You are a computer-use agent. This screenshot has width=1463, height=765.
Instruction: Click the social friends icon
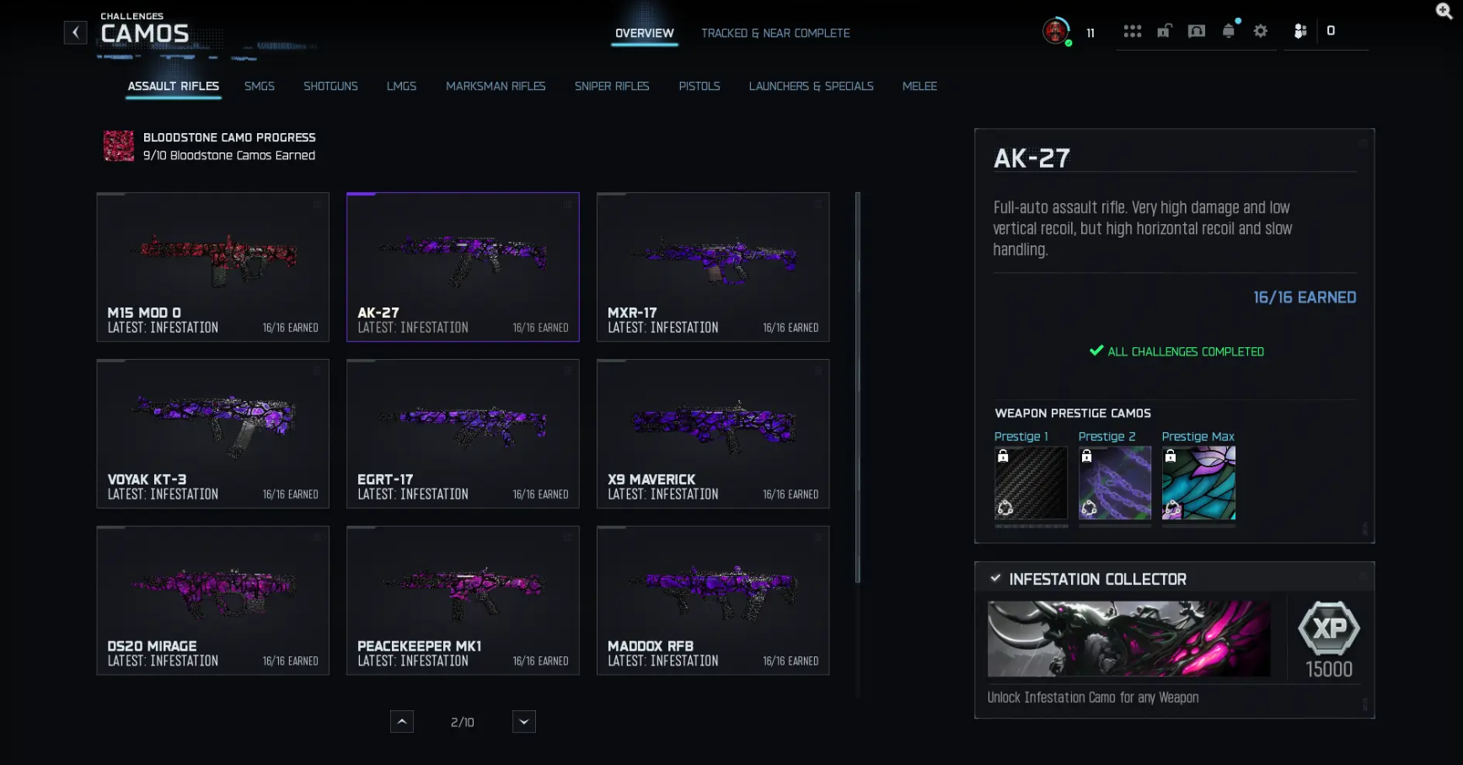click(x=1300, y=30)
